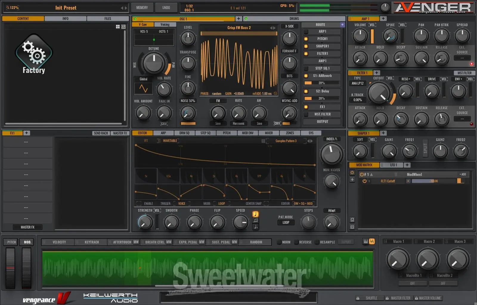Click the MST.FILTER button
This screenshot has height=305, width=477.
click(464, 73)
